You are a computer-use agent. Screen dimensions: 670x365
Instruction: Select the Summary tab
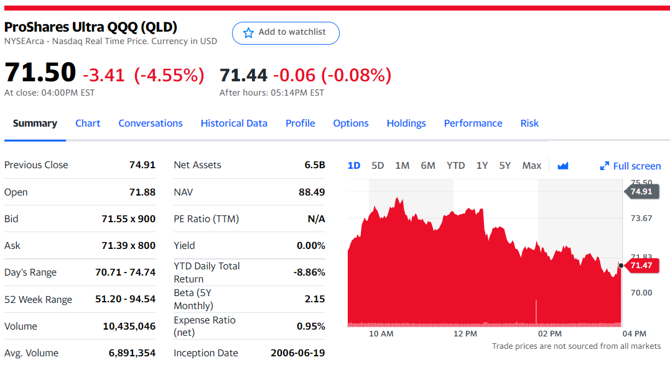(35, 124)
